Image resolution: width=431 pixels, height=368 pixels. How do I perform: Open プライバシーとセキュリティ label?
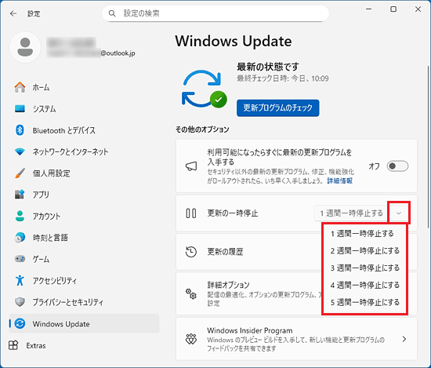tap(68, 302)
